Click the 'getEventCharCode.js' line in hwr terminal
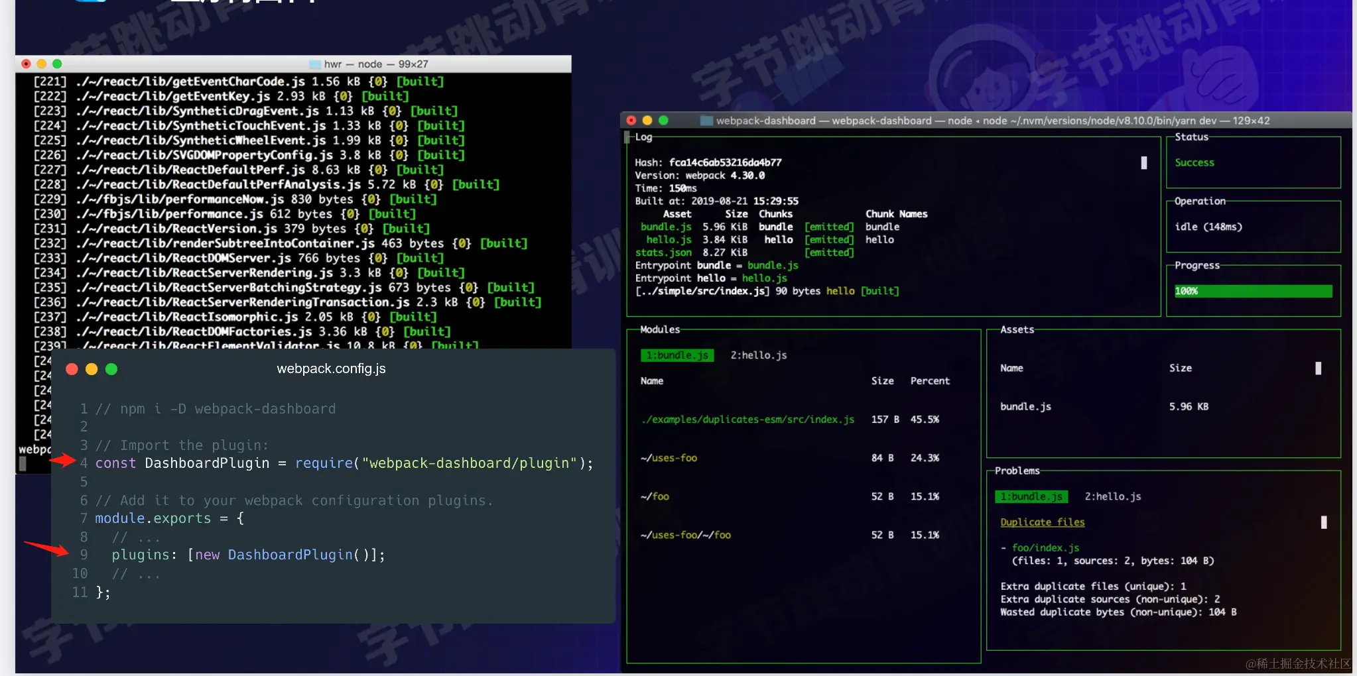The width and height of the screenshot is (1357, 676). point(239,82)
